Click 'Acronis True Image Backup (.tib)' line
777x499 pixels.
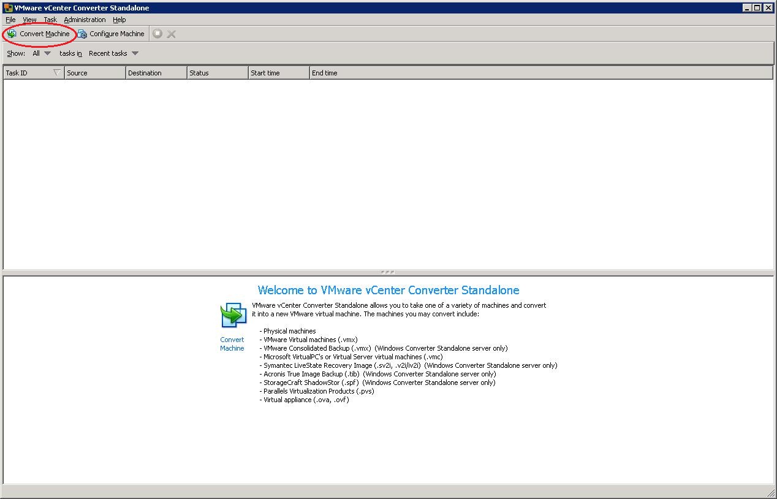coord(377,374)
